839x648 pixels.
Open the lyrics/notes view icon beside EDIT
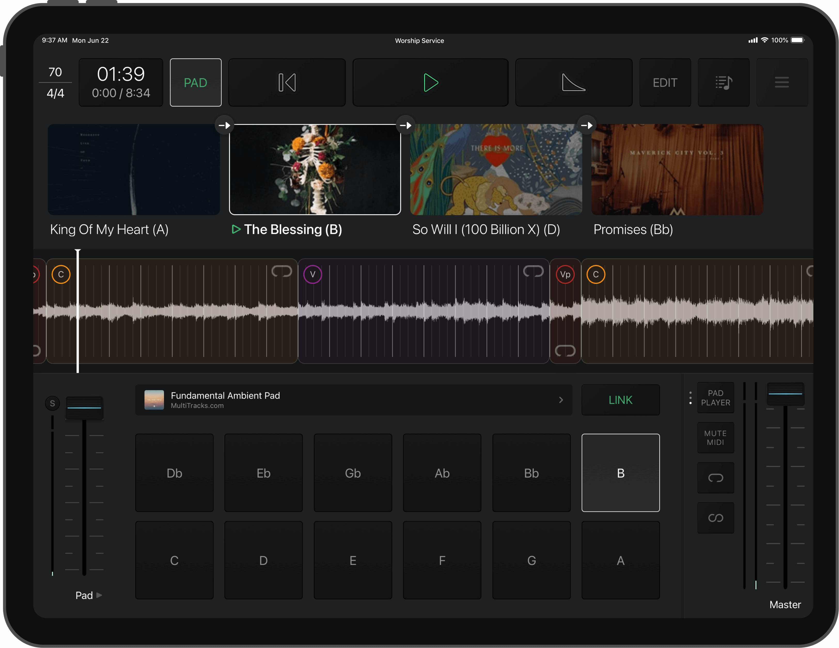click(x=724, y=82)
